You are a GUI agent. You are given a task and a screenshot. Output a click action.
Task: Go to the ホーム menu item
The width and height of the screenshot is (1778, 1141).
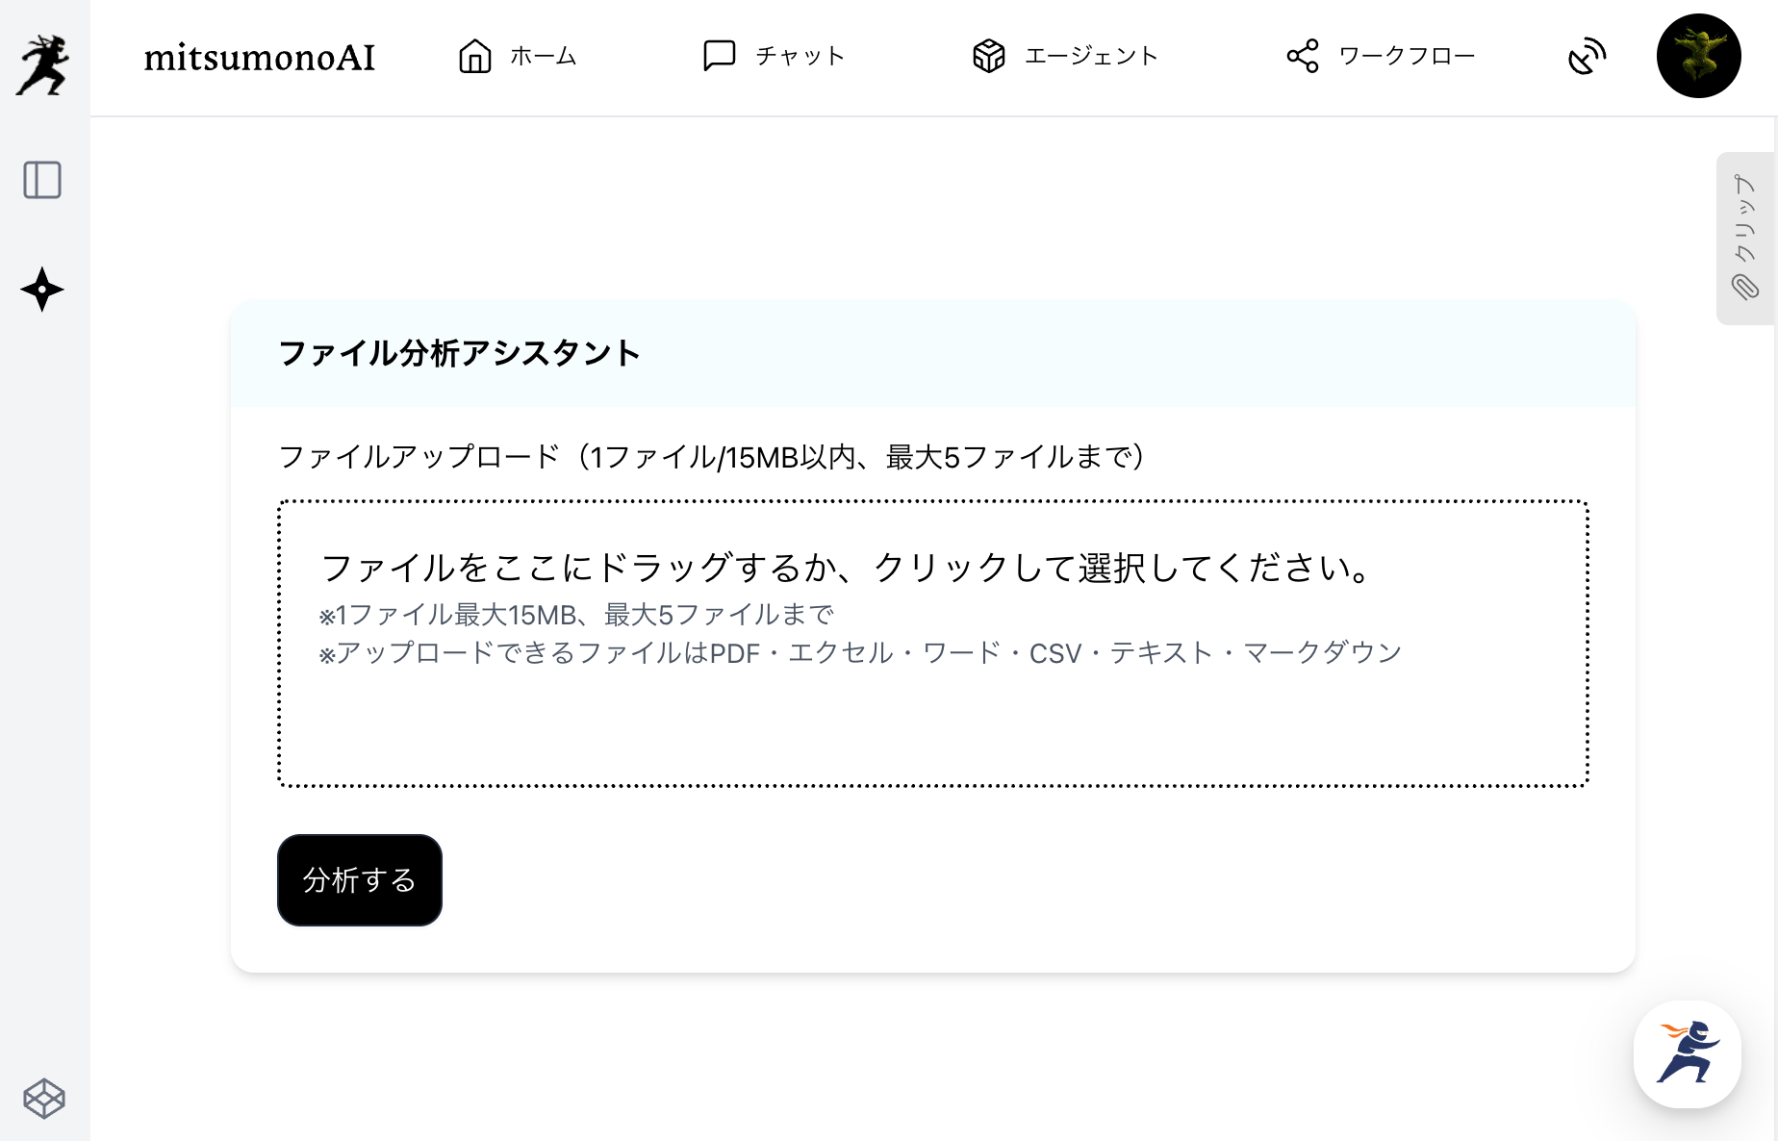pos(544,57)
